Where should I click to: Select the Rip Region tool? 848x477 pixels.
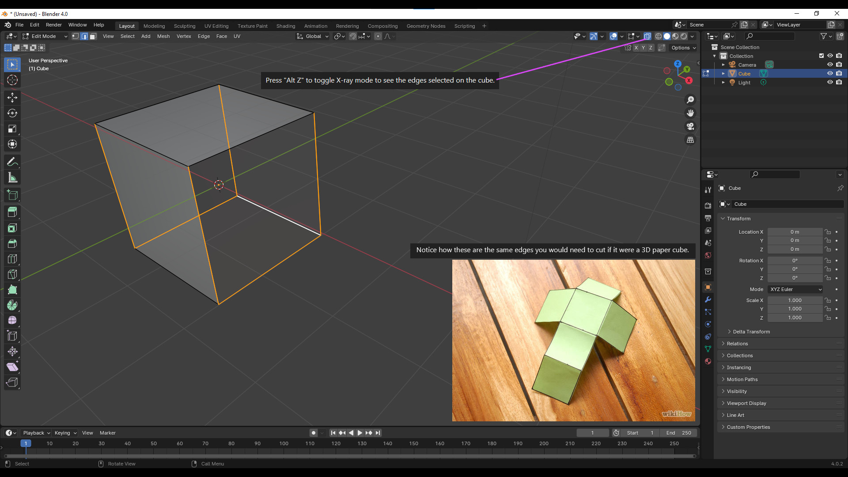[12, 382]
